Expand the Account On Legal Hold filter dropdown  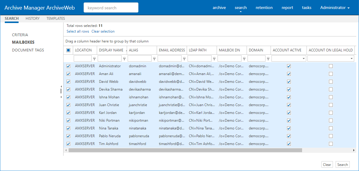(352, 59)
